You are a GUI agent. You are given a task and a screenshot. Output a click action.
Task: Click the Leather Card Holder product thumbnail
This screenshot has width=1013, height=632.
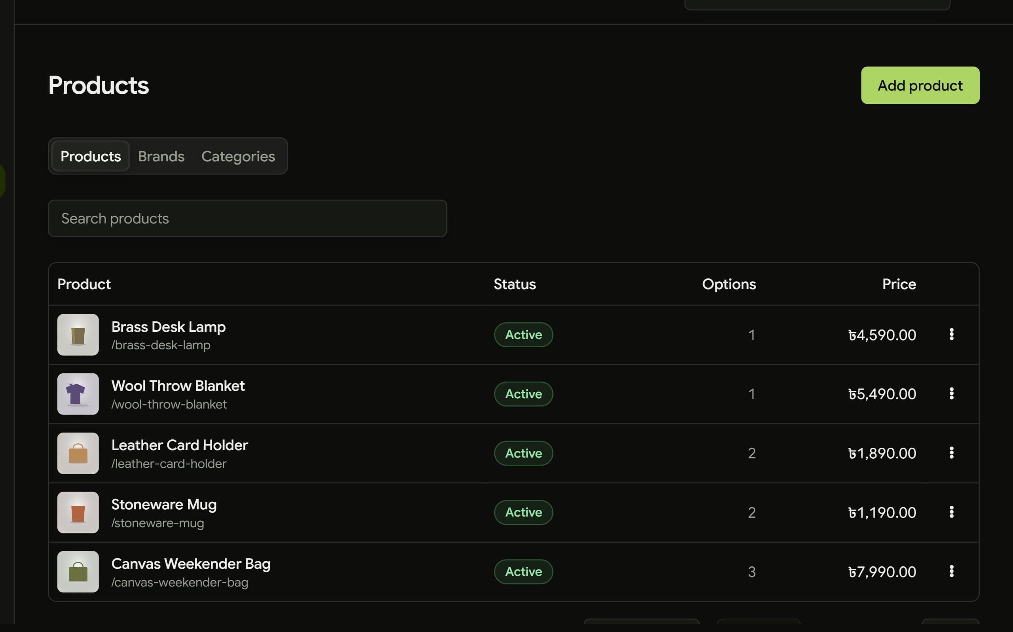(x=78, y=454)
